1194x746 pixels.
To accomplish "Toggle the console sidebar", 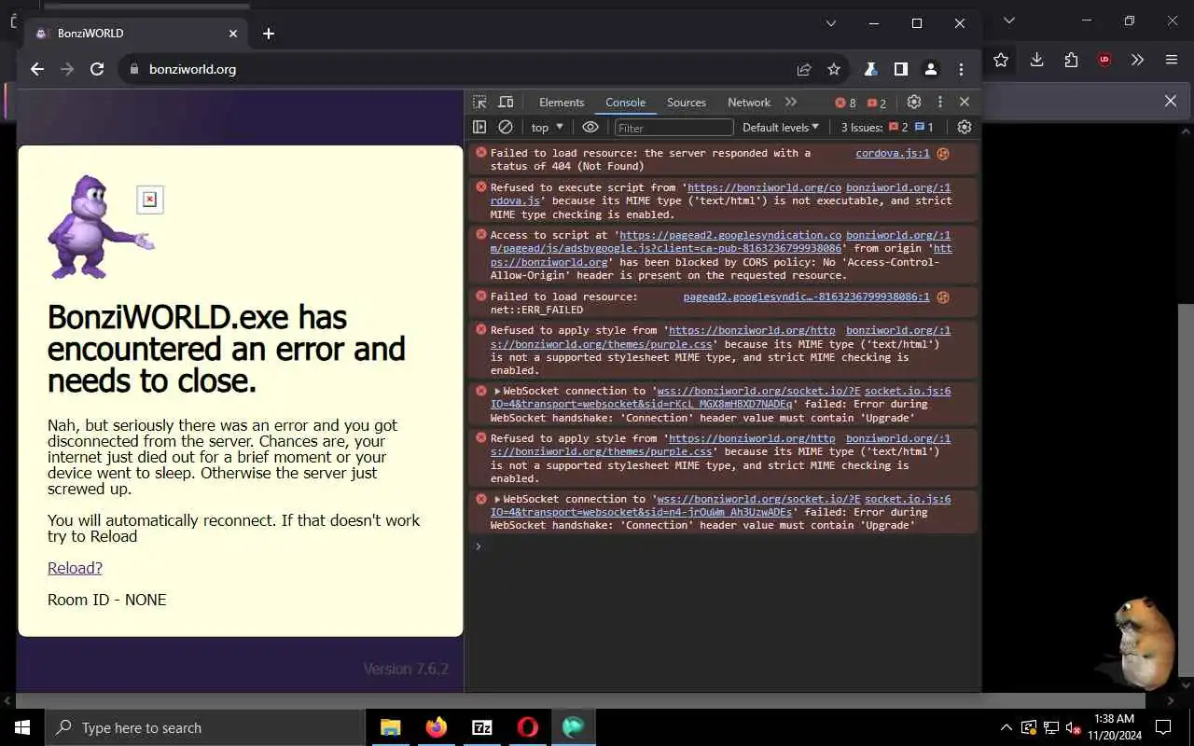I will click(x=479, y=127).
